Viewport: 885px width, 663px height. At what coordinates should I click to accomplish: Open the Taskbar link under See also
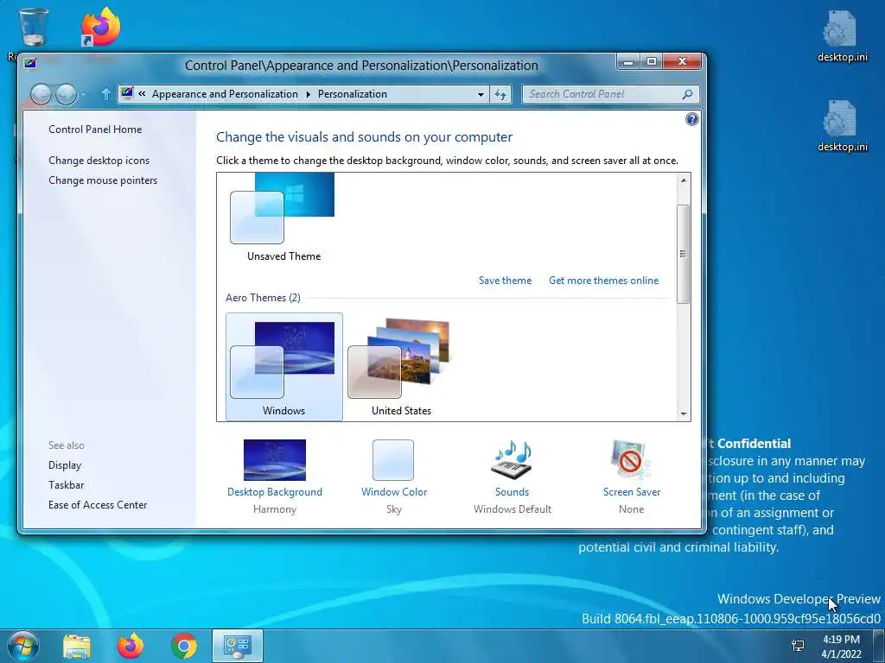(66, 485)
